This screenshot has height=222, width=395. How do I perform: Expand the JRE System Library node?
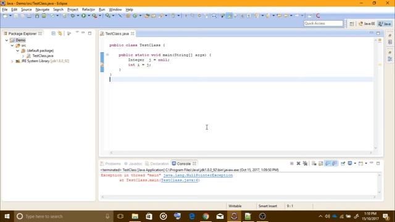(12, 61)
